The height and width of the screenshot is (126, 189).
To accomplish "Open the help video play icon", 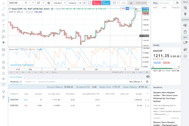I will point(185,56).
